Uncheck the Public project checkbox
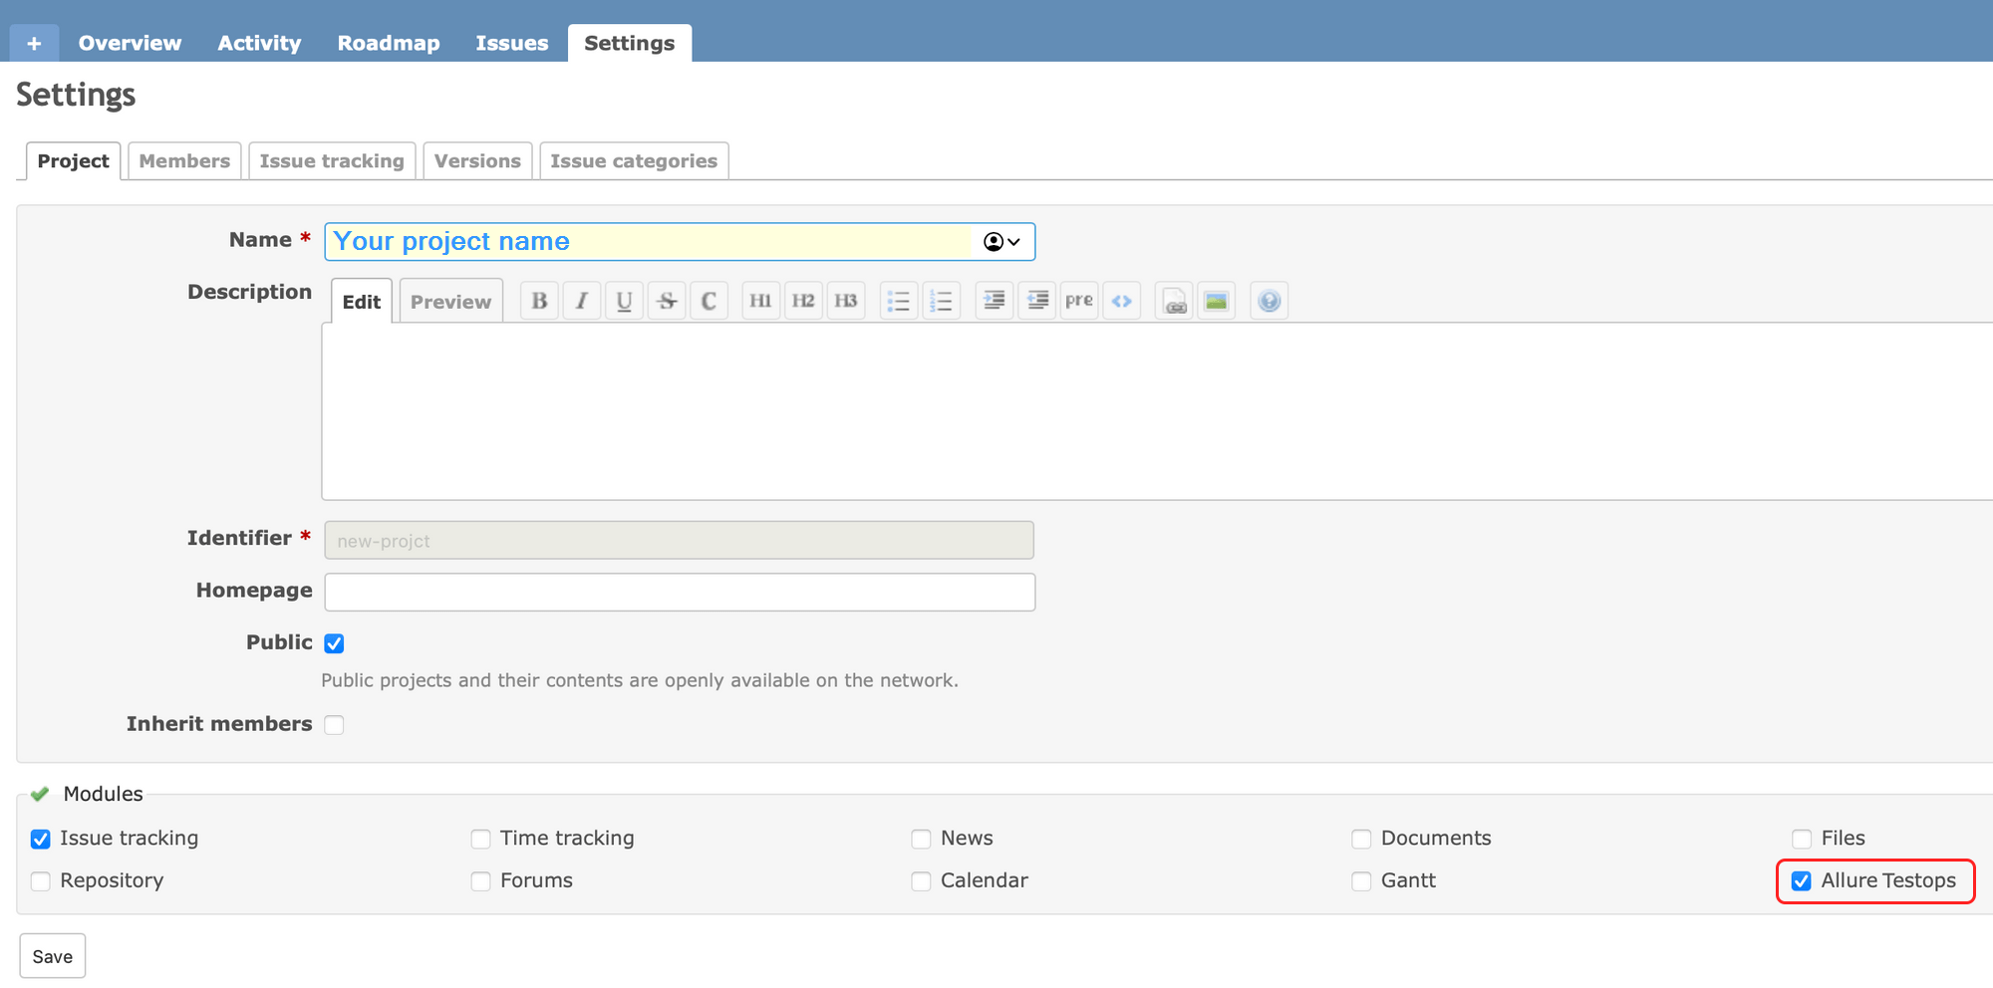The width and height of the screenshot is (1993, 988). [334, 642]
